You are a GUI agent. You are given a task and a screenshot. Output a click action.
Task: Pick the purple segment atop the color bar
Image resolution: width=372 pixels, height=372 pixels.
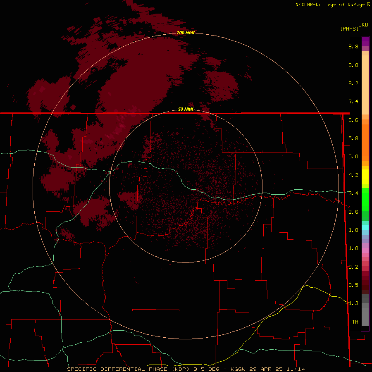(x=365, y=41)
